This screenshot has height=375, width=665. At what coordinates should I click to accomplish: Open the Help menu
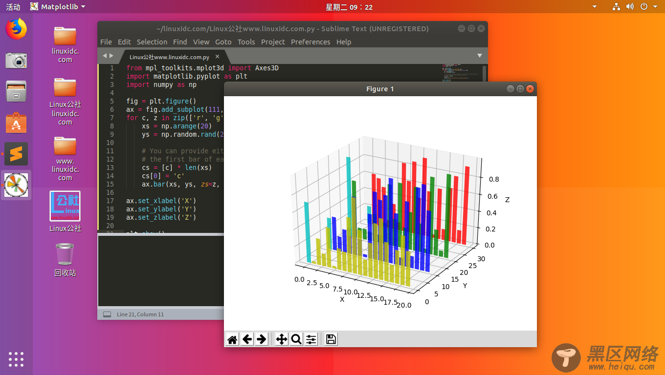[344, 42]
